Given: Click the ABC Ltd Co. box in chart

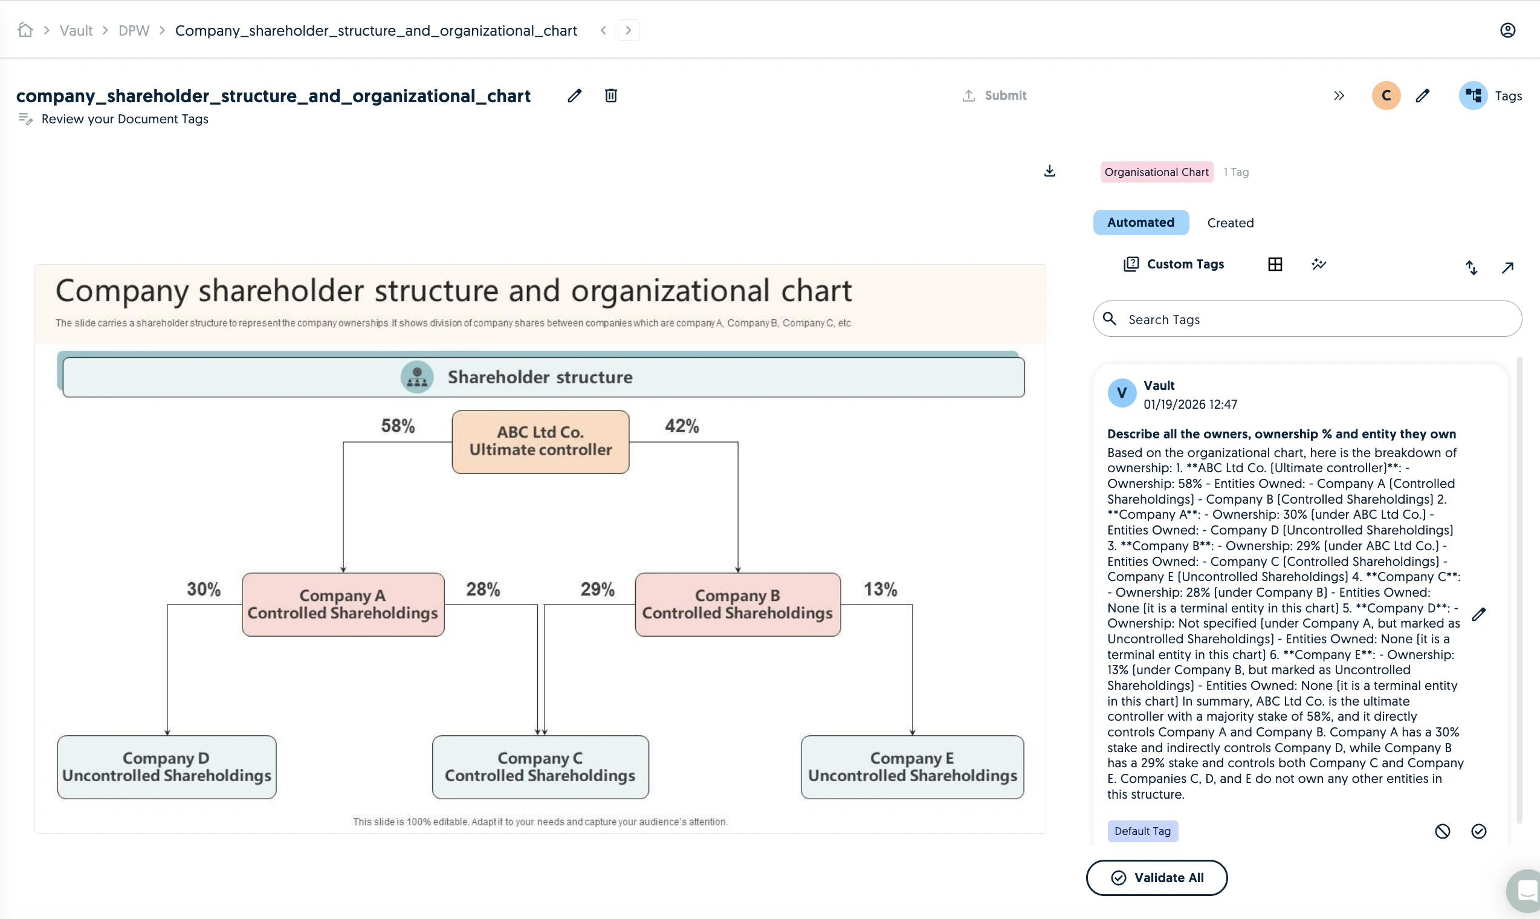Looking at the screenshot, I should tap(540, 441).
